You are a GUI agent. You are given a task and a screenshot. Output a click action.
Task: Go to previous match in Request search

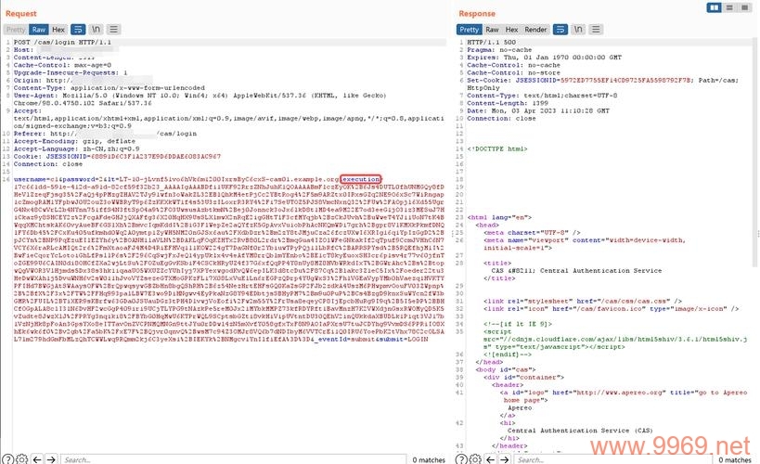click(x=37, y=458)
